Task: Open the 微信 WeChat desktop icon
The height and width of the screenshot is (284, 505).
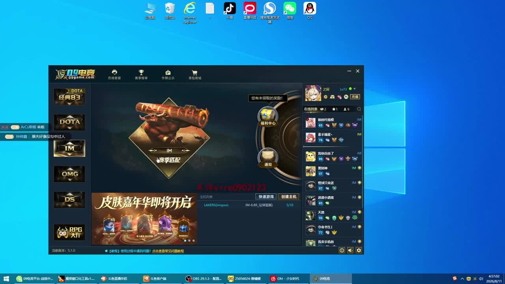Action: [x=290, y=11]
